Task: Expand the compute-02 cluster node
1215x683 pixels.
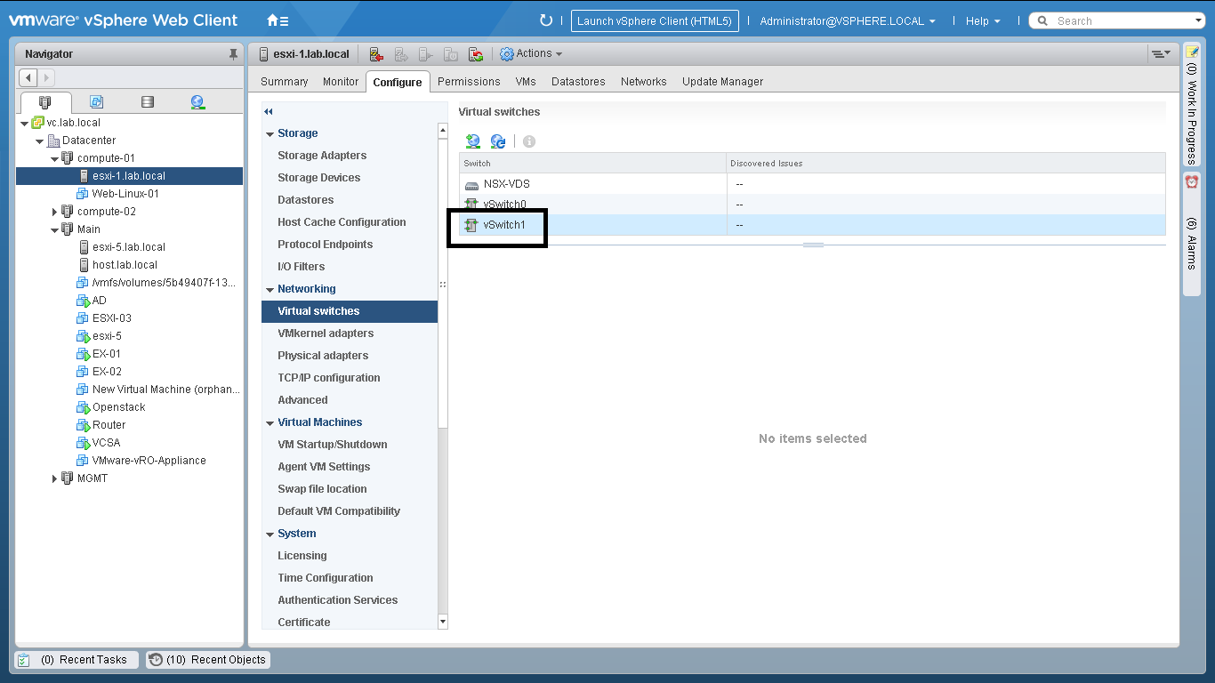Action: pyautogui.click(x=54, y=212)
